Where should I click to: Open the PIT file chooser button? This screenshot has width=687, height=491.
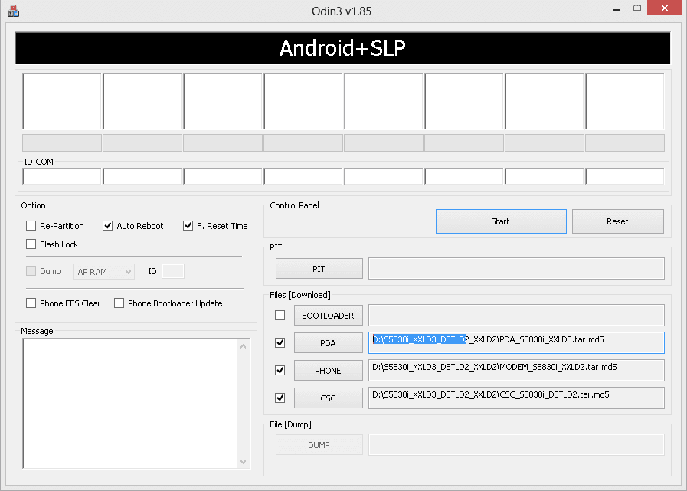pos(319,269)
